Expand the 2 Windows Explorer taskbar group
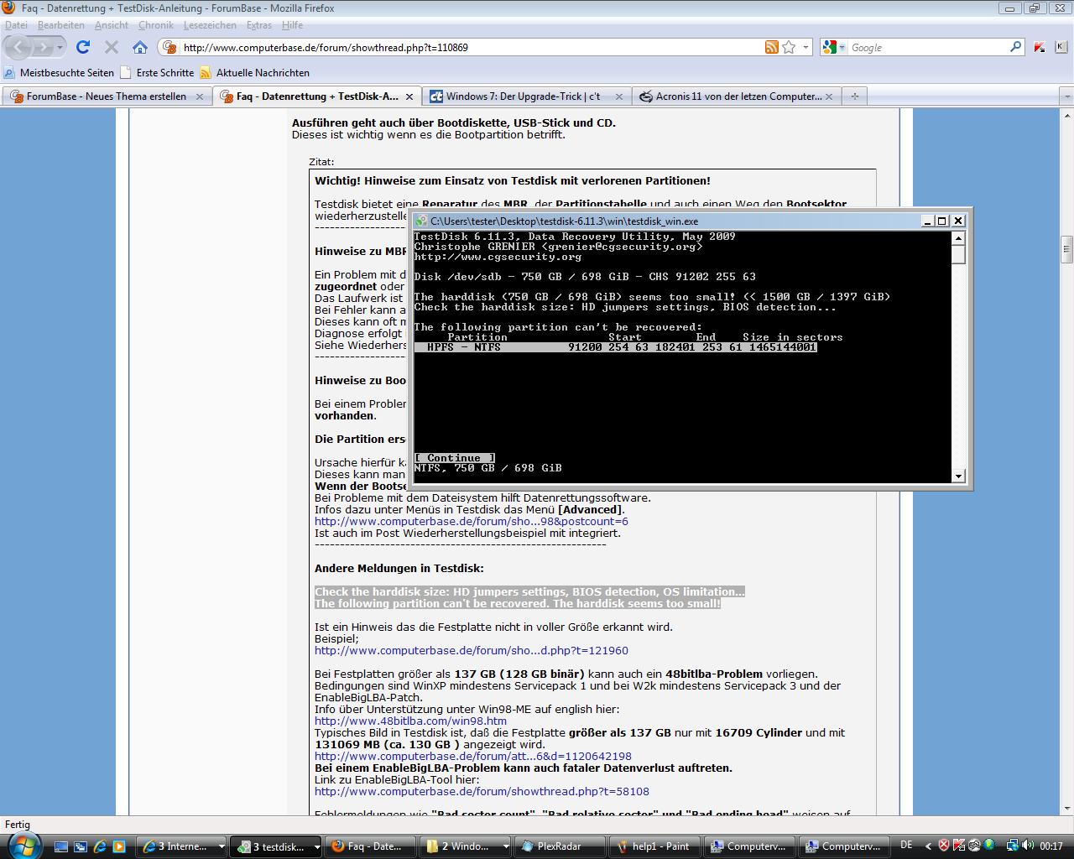 pos(504,846)
